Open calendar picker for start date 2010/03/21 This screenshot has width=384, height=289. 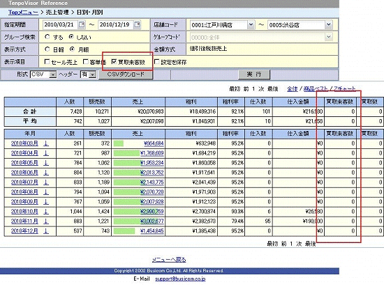(x=82, y=24)
